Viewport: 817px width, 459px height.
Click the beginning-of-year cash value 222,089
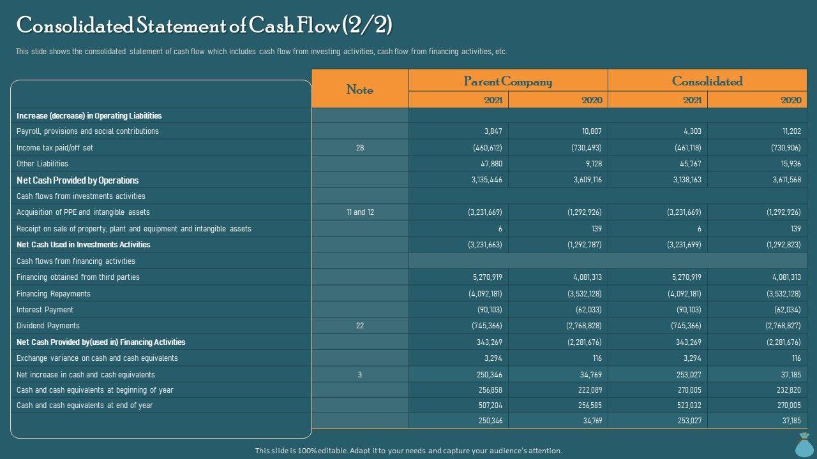click(589, 390)
